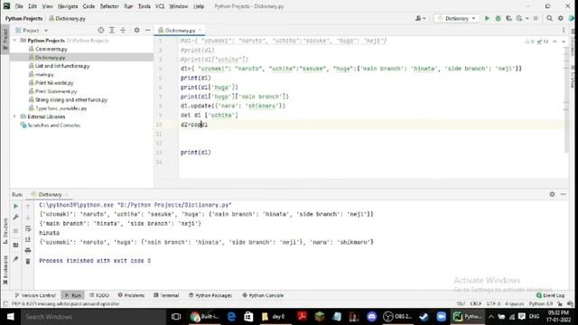
Task: Run the Dictionary configuration with green play button
Action: (x=487, y=18)
